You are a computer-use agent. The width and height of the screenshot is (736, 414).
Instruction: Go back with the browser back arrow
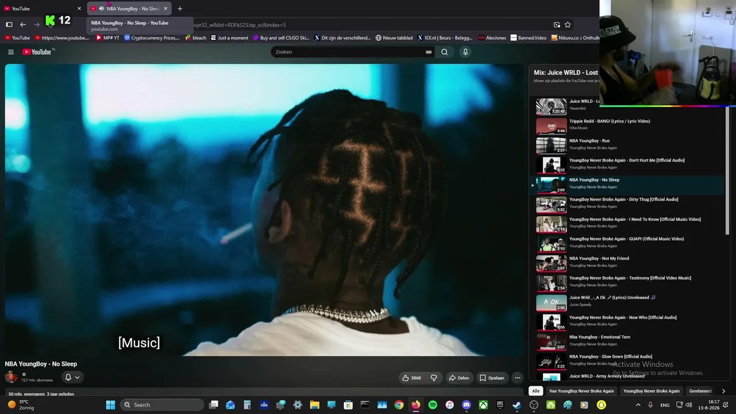[x=23, y=25]
